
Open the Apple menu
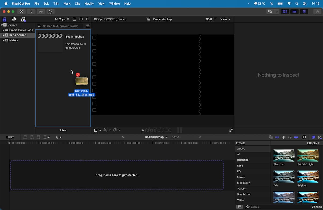click(6, 3)
